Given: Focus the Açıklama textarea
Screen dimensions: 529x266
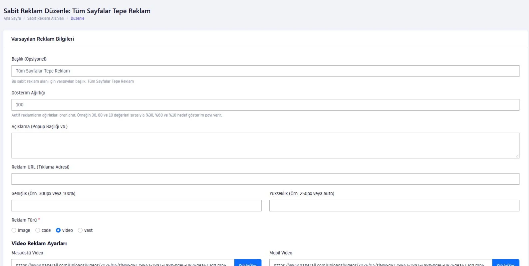Looking at the screenshot, I should [x=265, y=145].
